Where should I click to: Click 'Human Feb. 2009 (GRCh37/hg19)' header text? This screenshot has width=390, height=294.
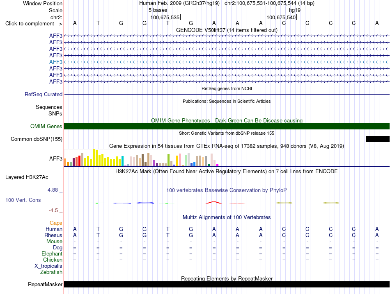pos(179,3)
